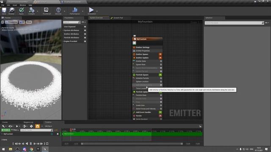271x152 pixels.
Task: Toggle the MyFountain emitter enabled checkbox
Action: point(135,39)
